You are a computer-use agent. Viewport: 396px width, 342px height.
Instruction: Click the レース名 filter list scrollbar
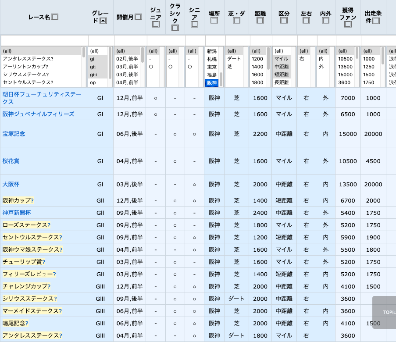(84, 53)
